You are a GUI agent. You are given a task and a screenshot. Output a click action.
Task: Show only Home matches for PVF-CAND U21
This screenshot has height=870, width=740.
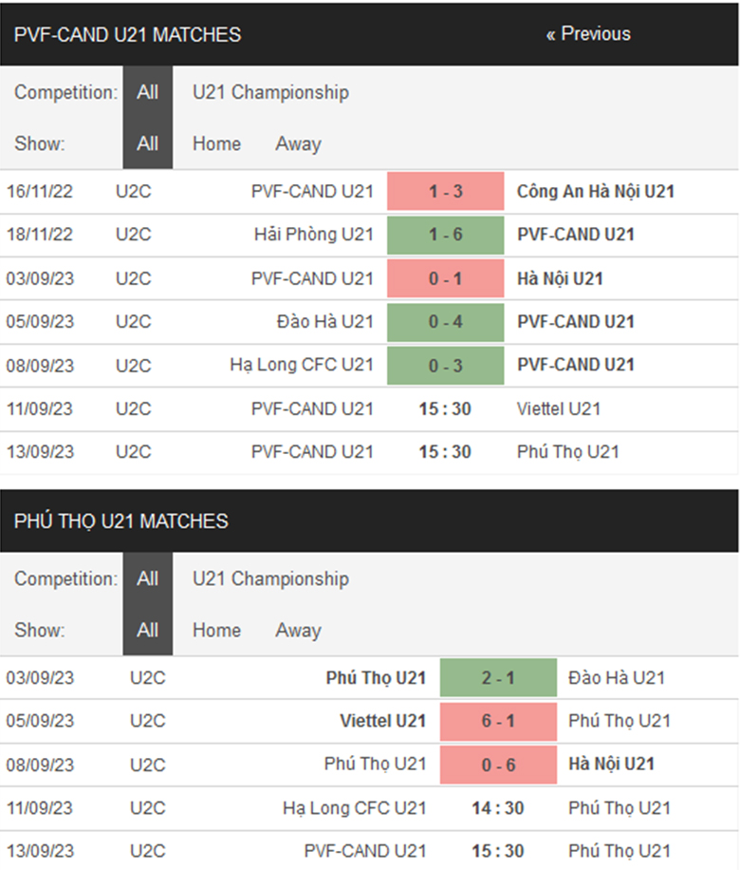pyautogui.click(x=216, y=144)
